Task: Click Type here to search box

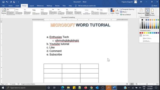Action: [26, 88]
